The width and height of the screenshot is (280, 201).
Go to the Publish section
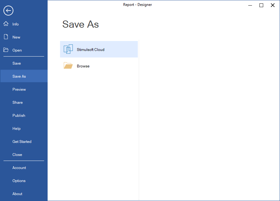[x=19, y=115]
